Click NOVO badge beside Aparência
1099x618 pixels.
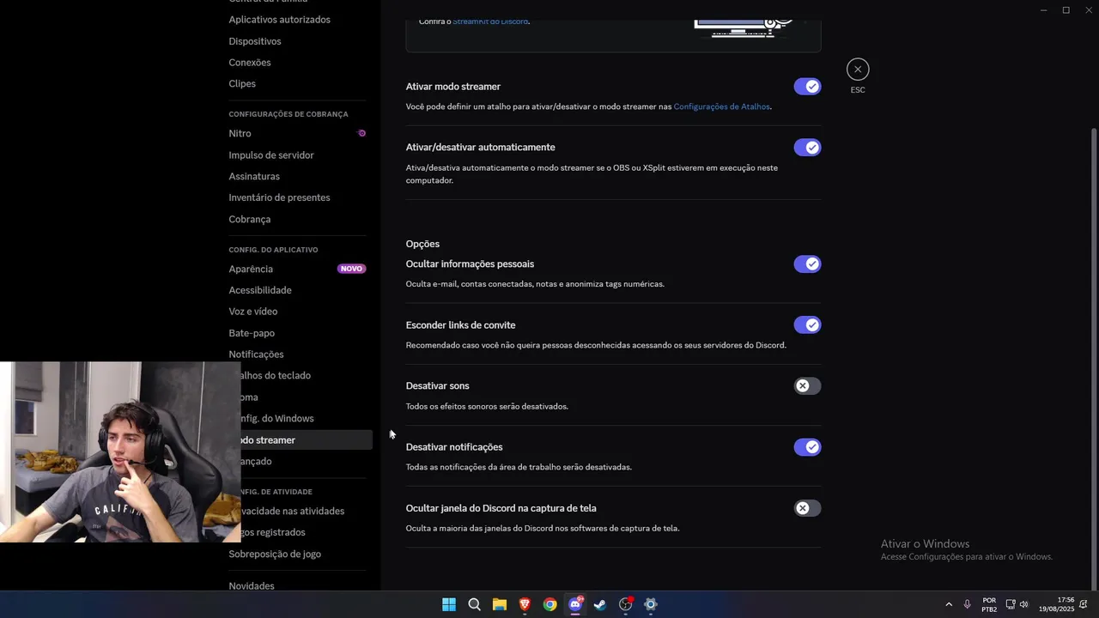351,269
